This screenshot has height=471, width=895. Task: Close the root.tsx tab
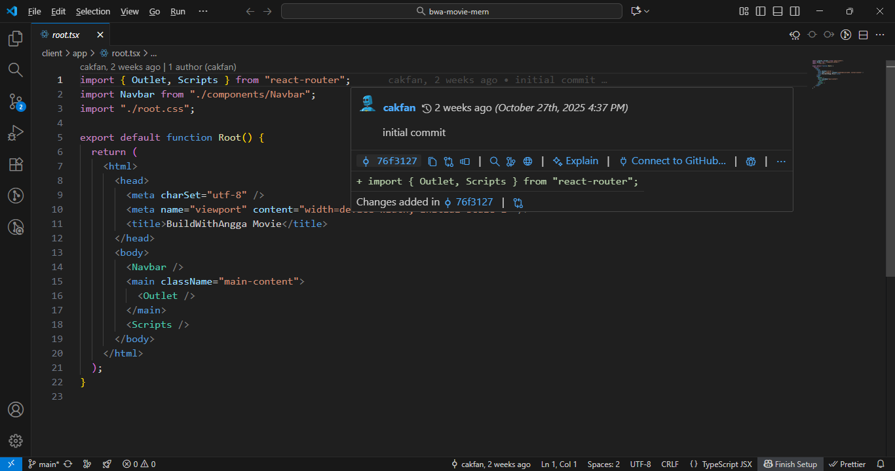pyautogui.click(x=100, y=35)
